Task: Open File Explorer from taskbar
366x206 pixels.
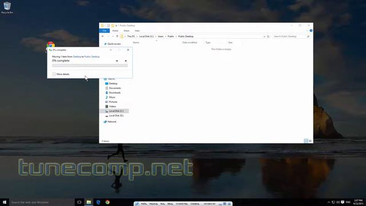Action: tap(89, 202)
